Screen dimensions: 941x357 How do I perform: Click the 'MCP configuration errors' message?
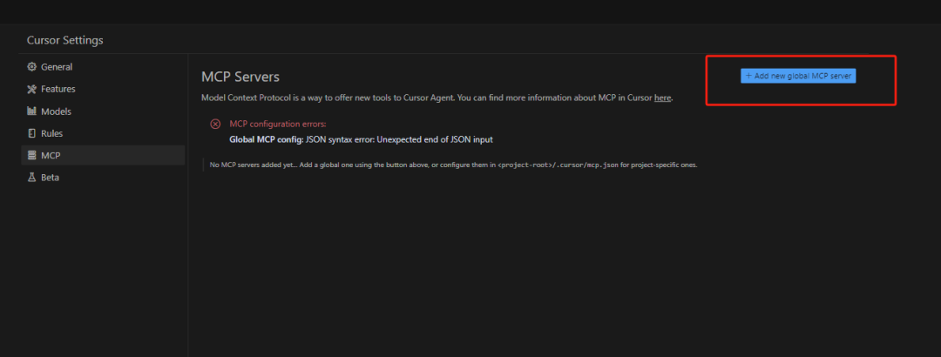click(278, 125)
